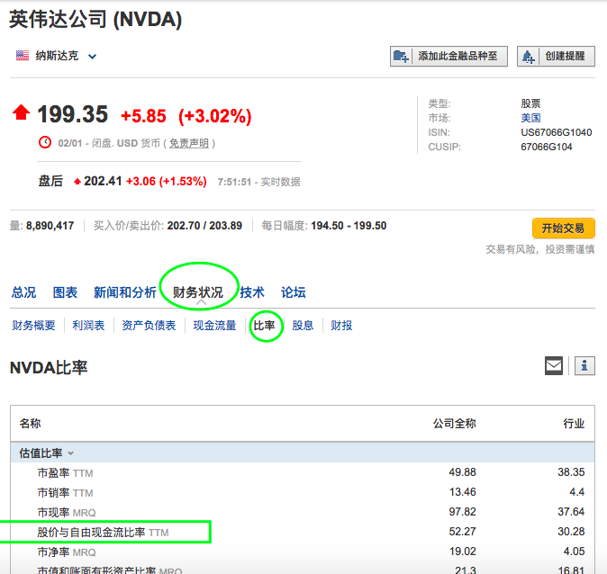Select the 比率 sub-tab

point(265,326)
